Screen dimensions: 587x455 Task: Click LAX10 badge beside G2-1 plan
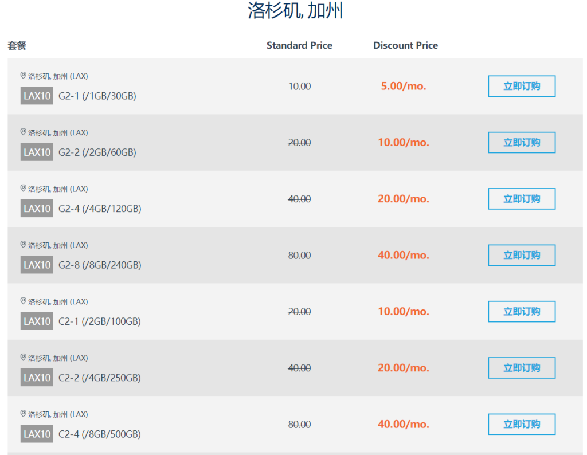37,96
